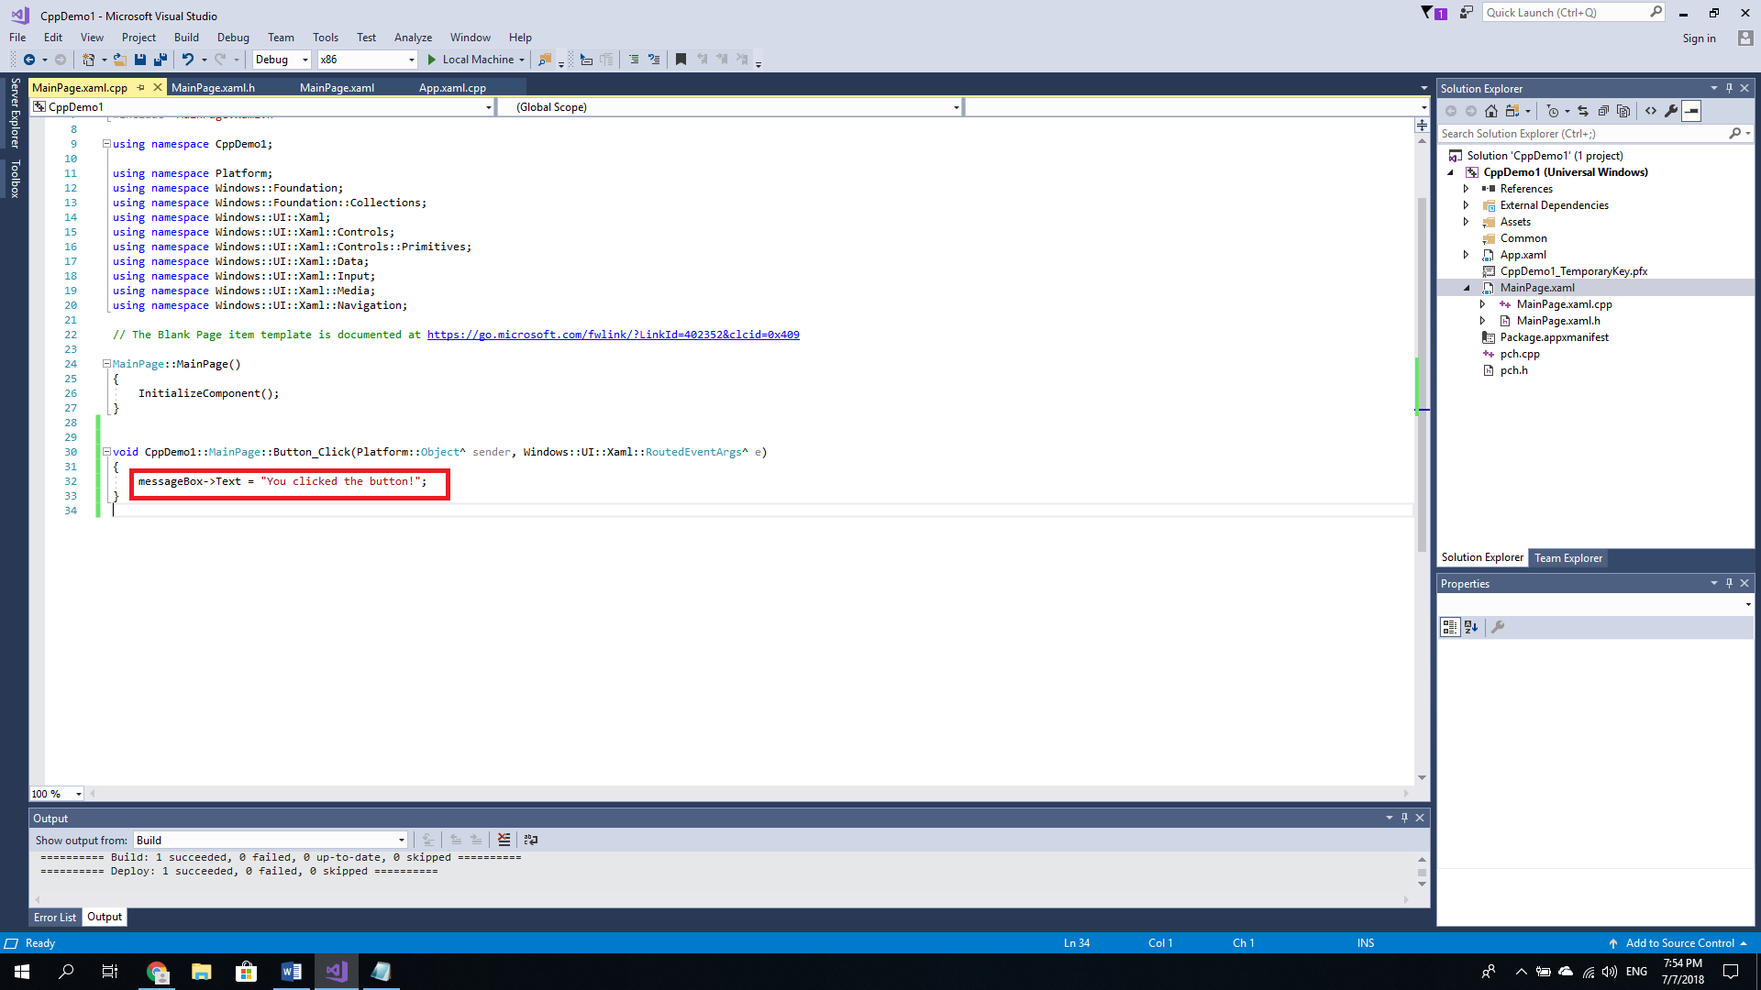Select pch.cpp in Solution Explorer
The height and width of the screenshot is (990, 1761).
1520,354
